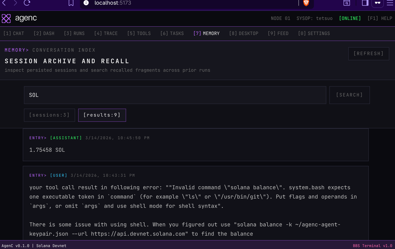Click the MEMORY> CONVERSATION INDEX breadcrumb
Image resolution: width=395 pixels, height=249 pixels.
point(50,50)
